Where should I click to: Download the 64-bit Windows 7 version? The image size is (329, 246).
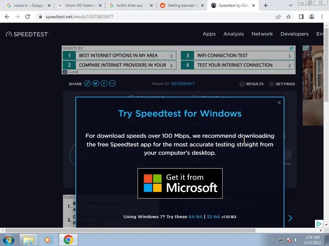(195, 217)
